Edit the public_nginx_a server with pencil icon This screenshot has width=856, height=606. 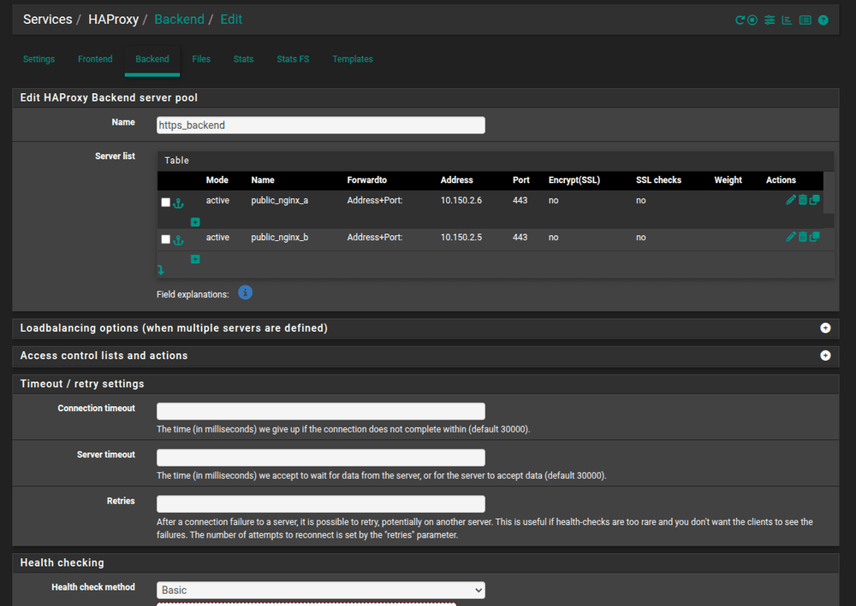pos(790,200)
